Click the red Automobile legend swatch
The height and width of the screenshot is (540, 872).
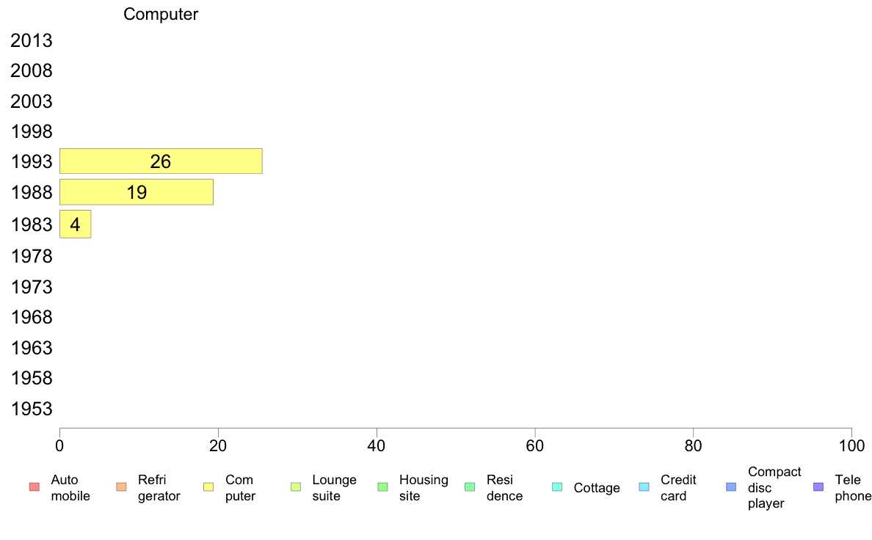(x=34, y=487)
